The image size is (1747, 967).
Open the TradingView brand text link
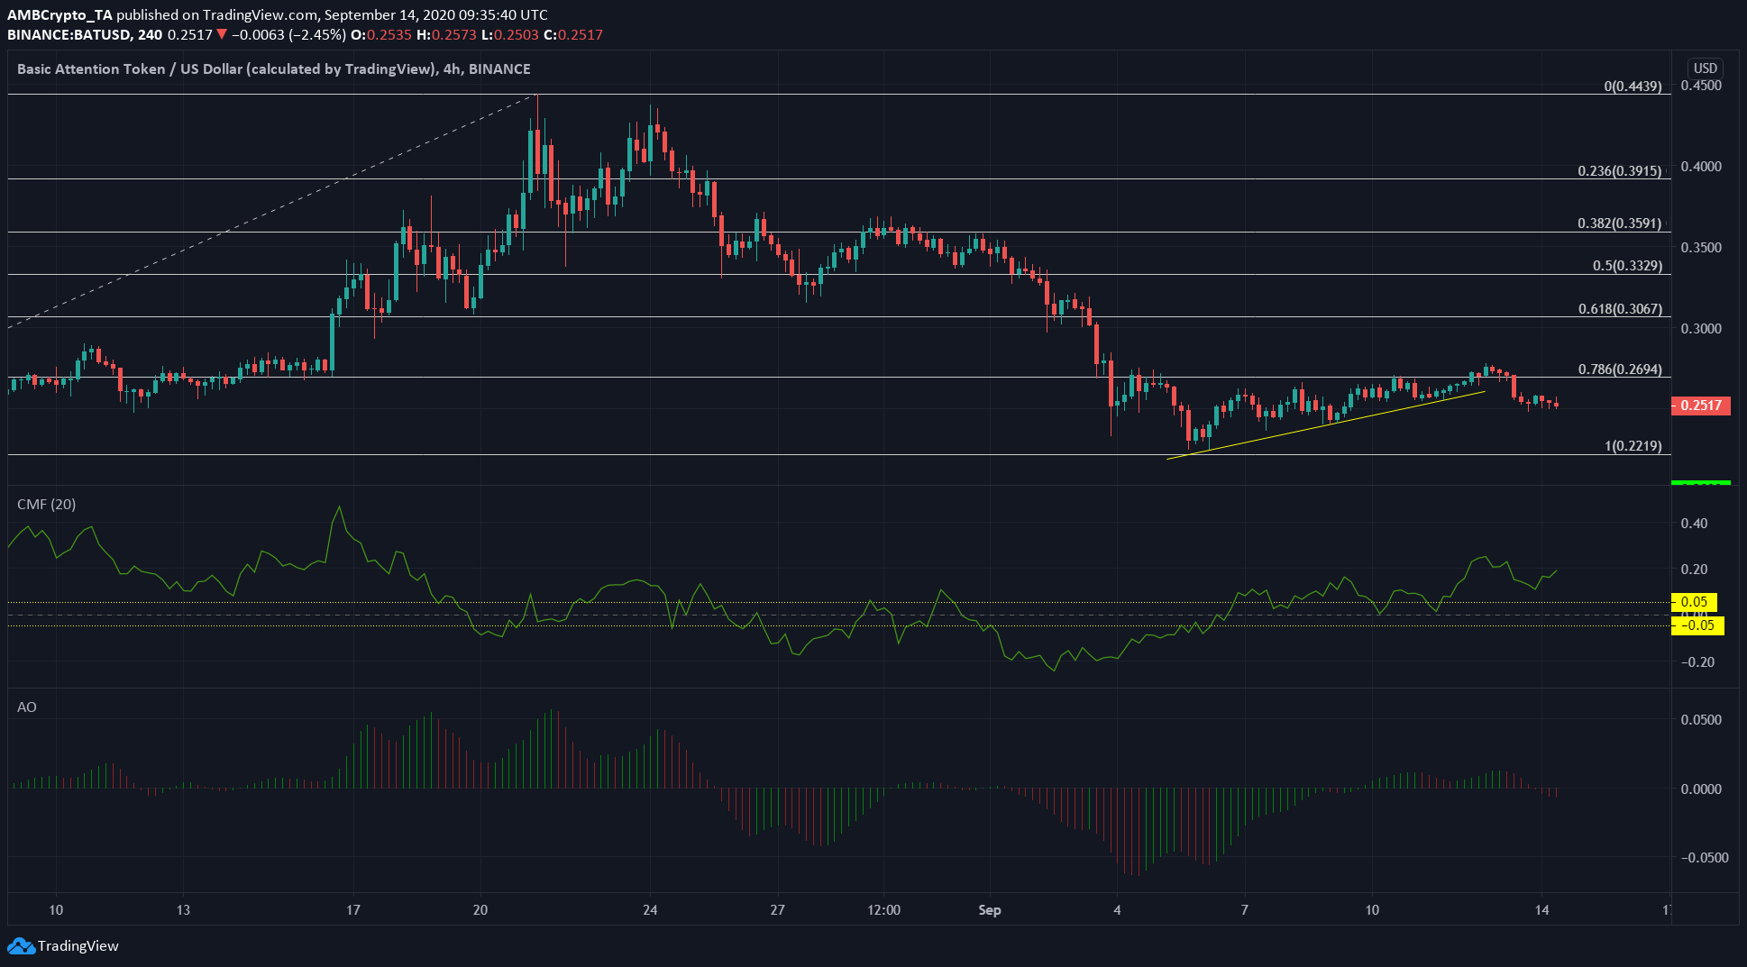(78, 946)
